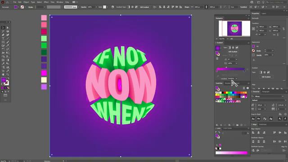Screen dimensions: 288x162
Task: Open the Object menu
Action: tap(26, 2)
